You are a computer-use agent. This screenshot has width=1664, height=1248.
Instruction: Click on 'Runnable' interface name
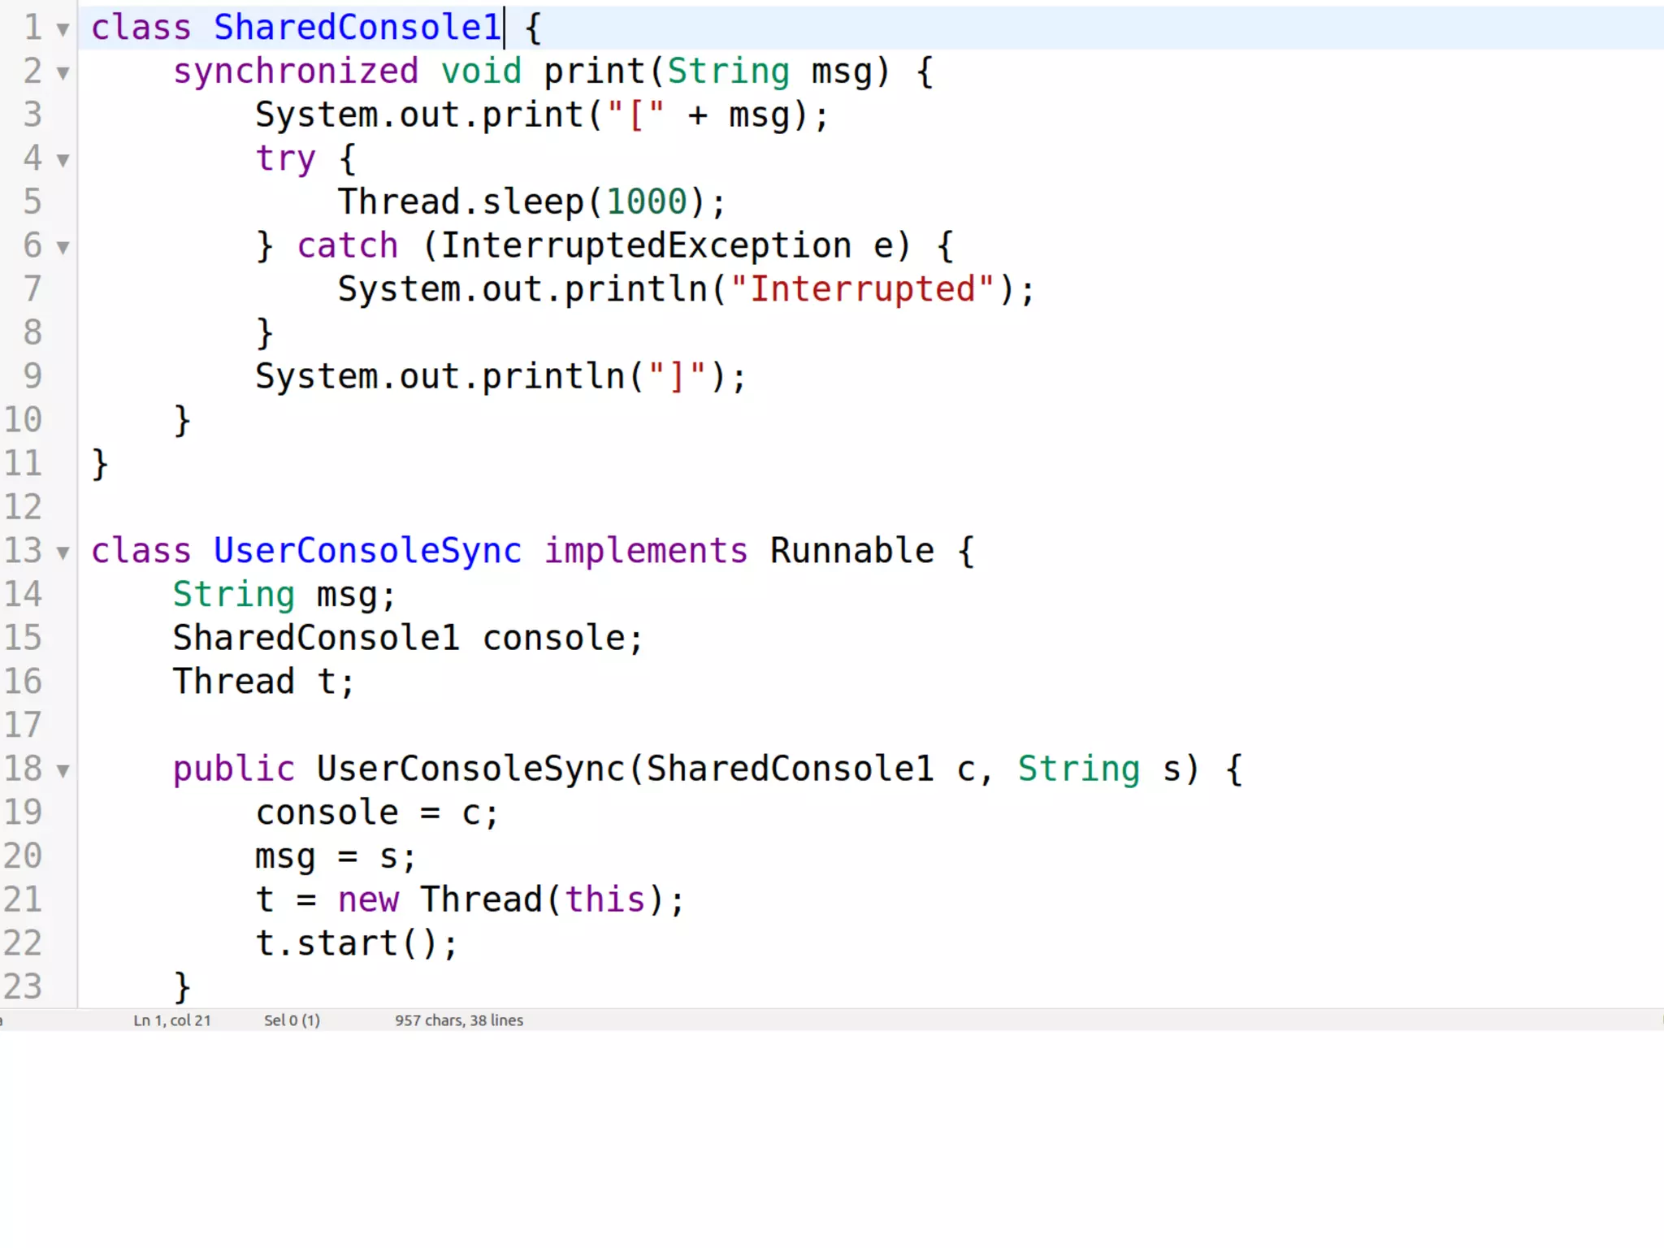(851, 551)
